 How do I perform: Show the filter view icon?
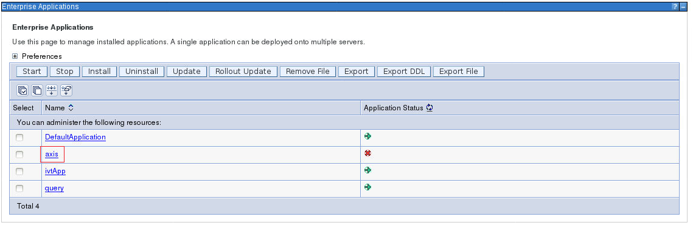52,90
